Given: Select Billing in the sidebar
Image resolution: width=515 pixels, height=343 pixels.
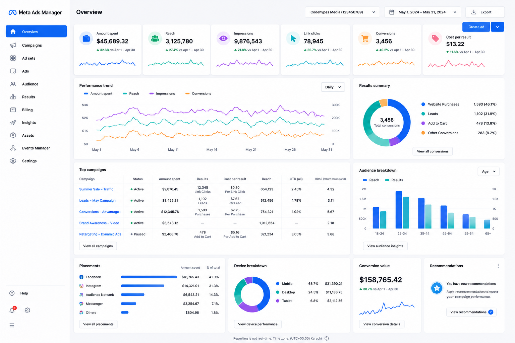Looking at the screenshot, I should [36, 110].
